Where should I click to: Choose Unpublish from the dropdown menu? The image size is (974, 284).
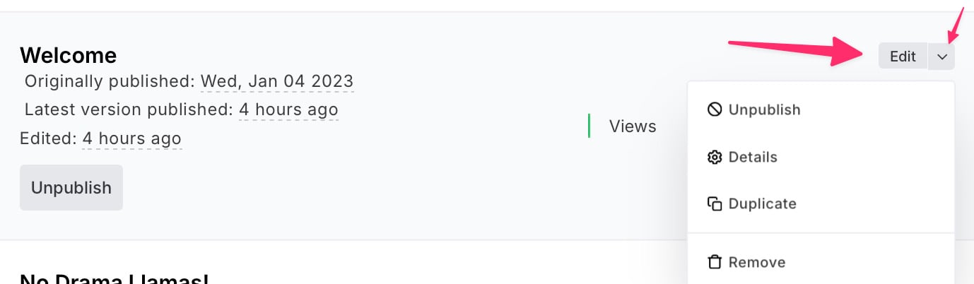coord(764,110)
